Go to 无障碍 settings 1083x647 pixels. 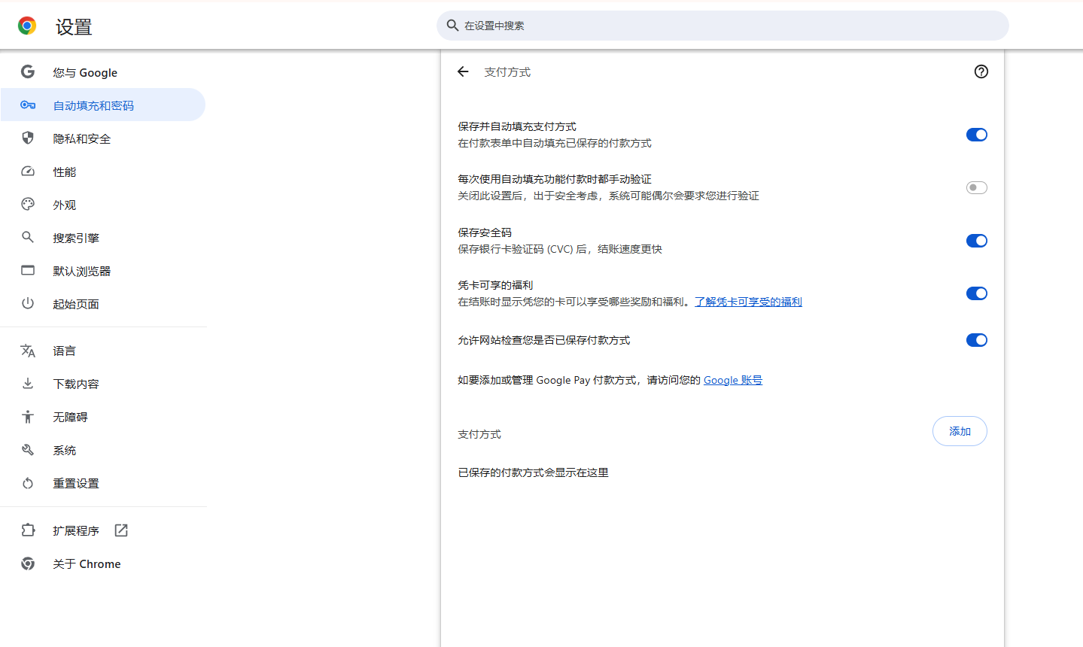coord(103,417)
